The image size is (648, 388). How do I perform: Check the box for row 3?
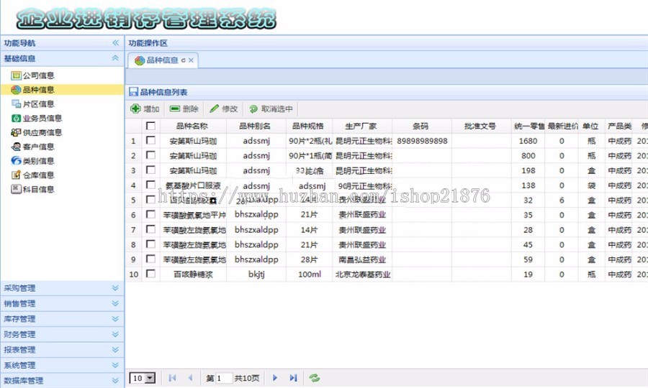[151, 170]
